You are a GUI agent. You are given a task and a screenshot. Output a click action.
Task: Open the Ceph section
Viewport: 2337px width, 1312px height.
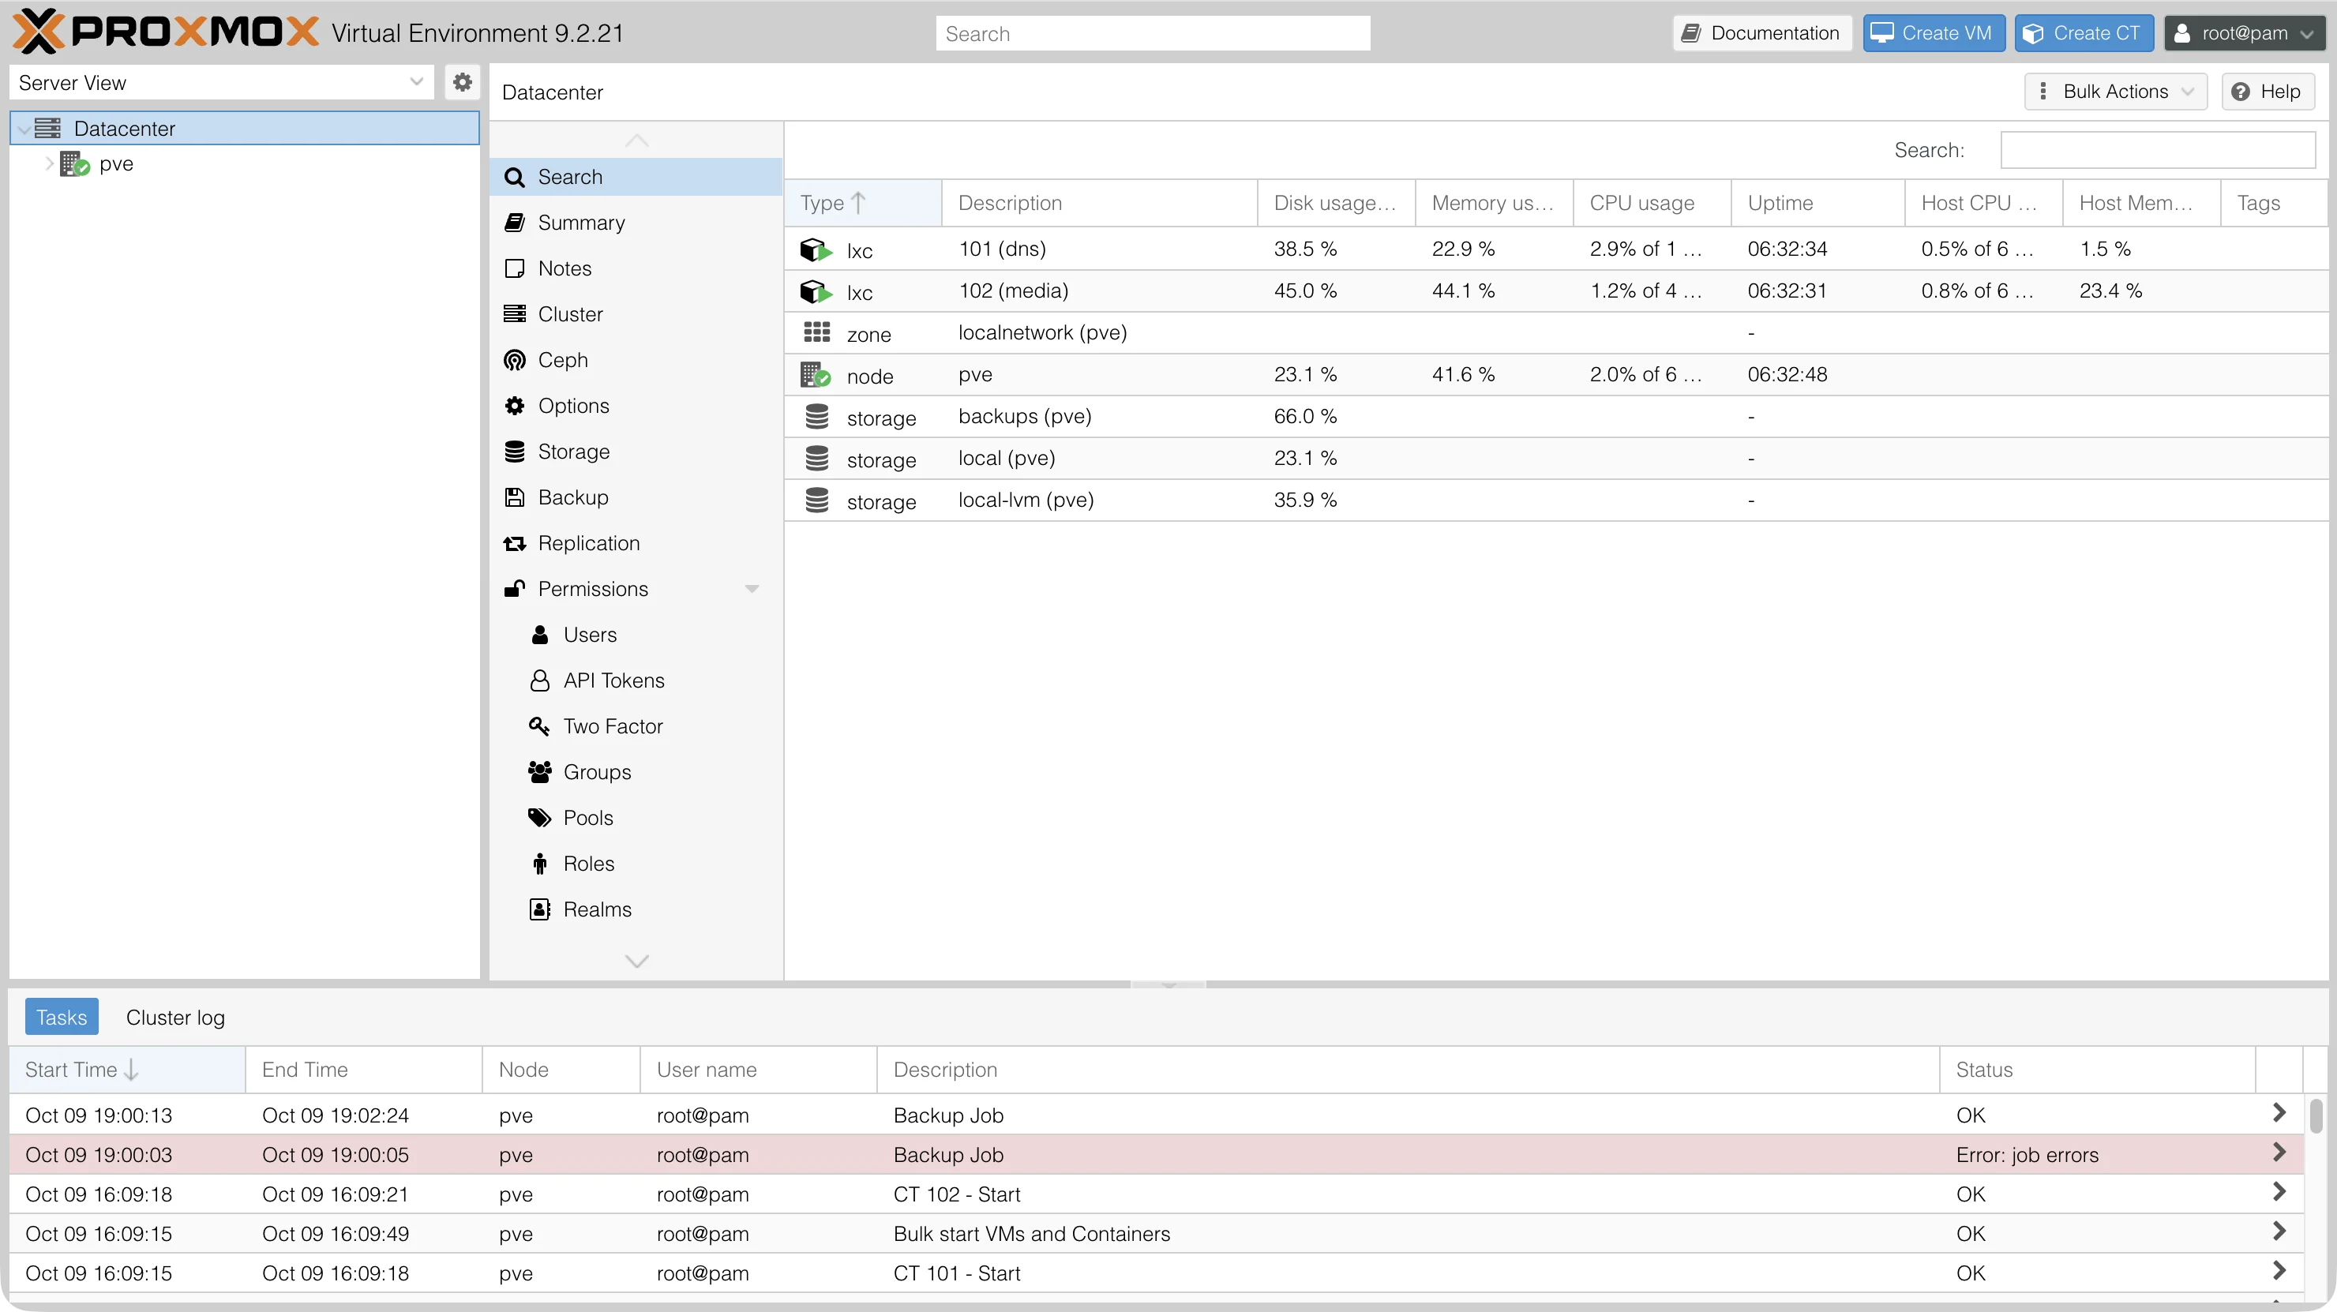click(x=635, y=360)
